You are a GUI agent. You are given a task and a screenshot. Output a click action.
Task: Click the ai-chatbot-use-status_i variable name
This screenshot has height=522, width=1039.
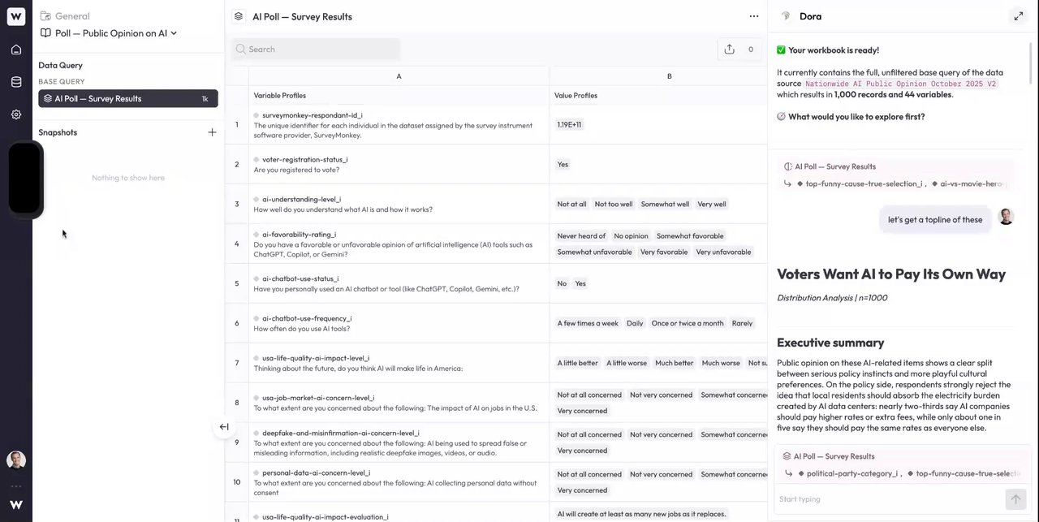click(x=300, y=278)
